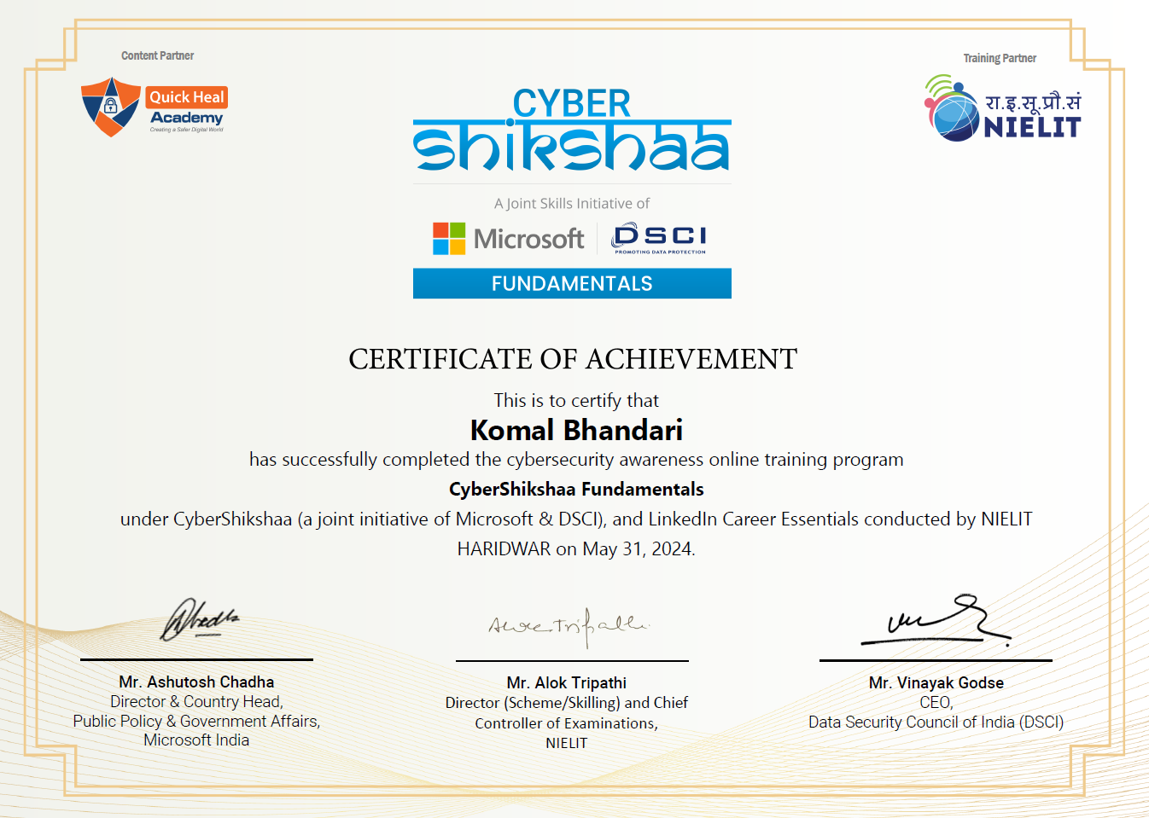
Task: Click 'Quick Heal' orange label
Action: tap(186, 97)
